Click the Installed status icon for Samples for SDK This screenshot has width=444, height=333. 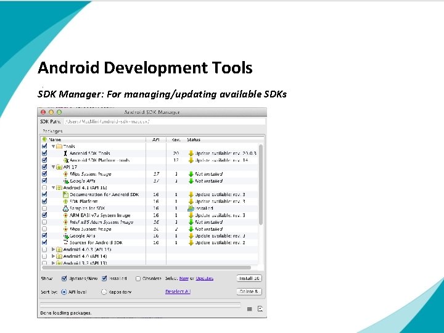click(191, 208)
